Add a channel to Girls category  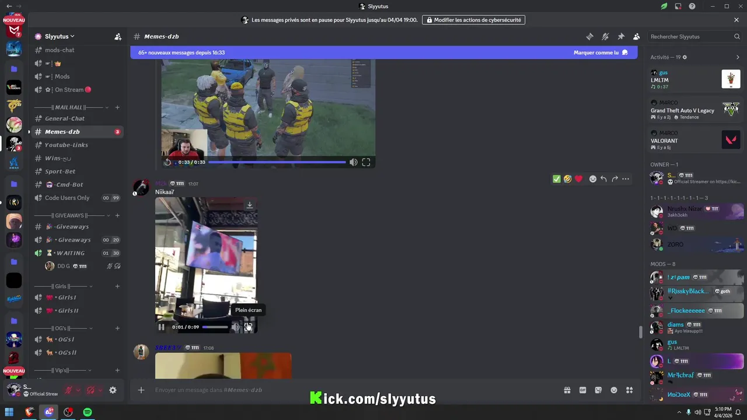pyautogui.click(x=117, y=286)
